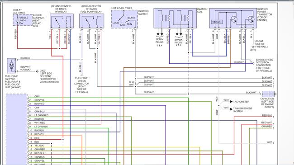Click the G300 ground label
The image size is (294, 165).
42,71
